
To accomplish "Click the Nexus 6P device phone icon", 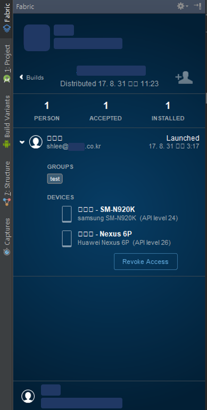I will coord(67,238).
